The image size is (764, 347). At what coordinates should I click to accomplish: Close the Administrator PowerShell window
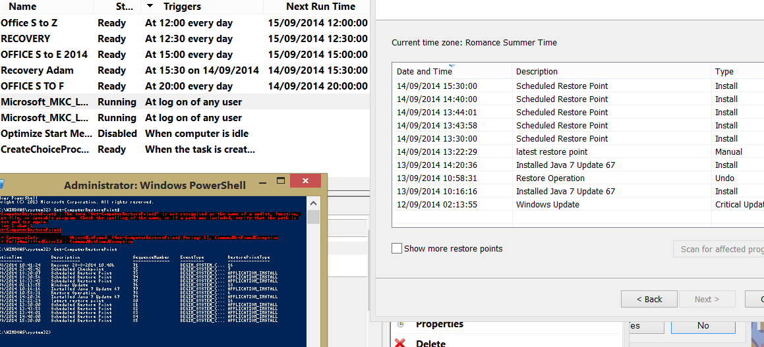pyautogui.click(x=305, y=181)
